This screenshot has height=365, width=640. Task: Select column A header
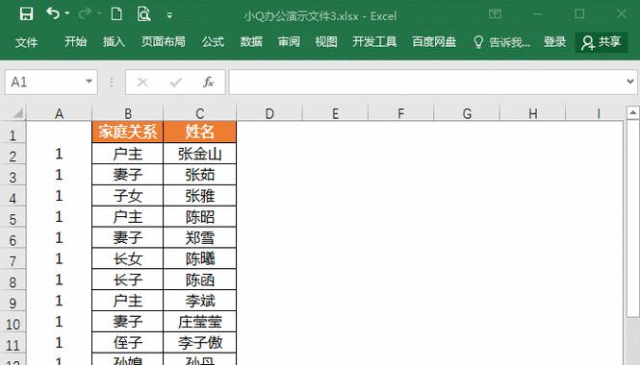point(59,113)
